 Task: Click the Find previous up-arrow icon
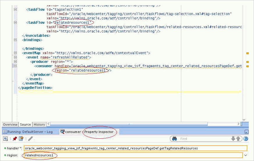tap(238, 139)
